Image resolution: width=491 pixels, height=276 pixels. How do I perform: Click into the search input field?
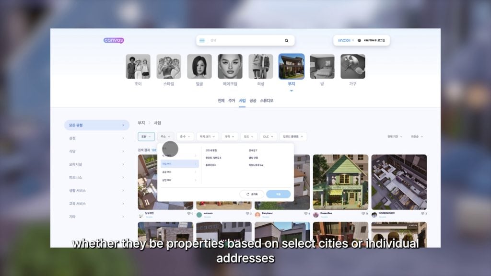(x=245, y=41)
